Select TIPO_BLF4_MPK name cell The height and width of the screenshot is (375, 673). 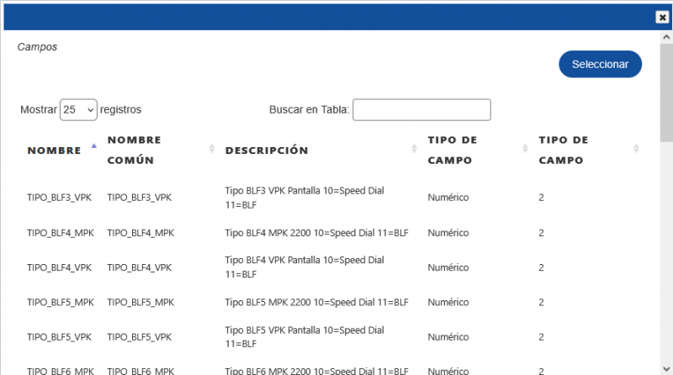(x=61, y=233)
